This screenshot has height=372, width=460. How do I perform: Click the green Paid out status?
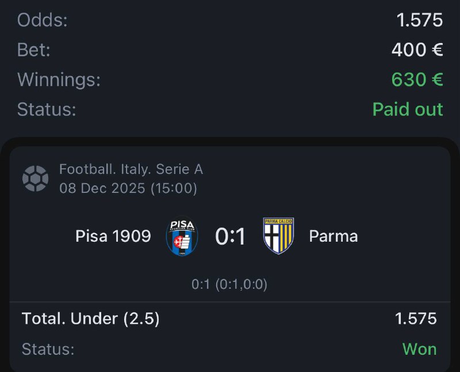click(407, 109)
